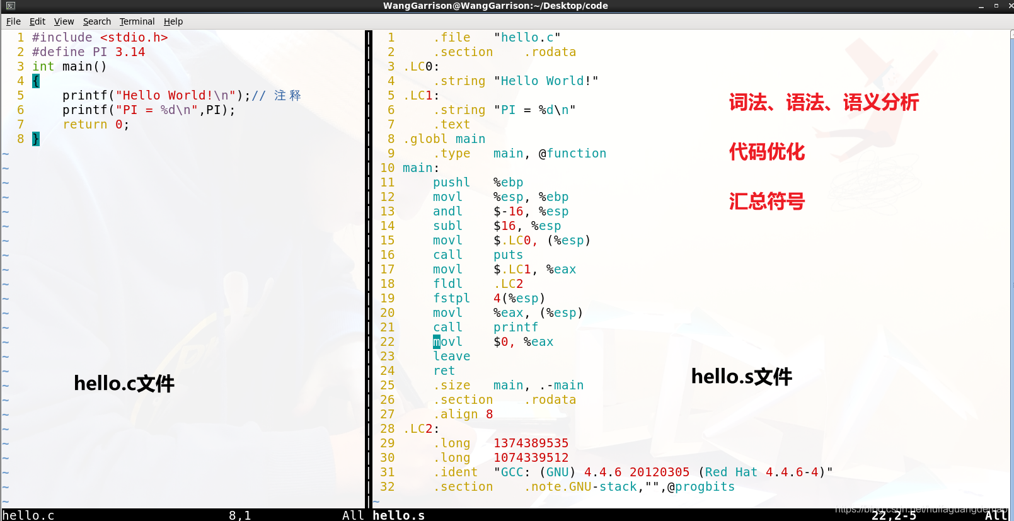This screenshot has height=521, width=1014.
Task: Open the File menu
Action: (x=13, y=21)
